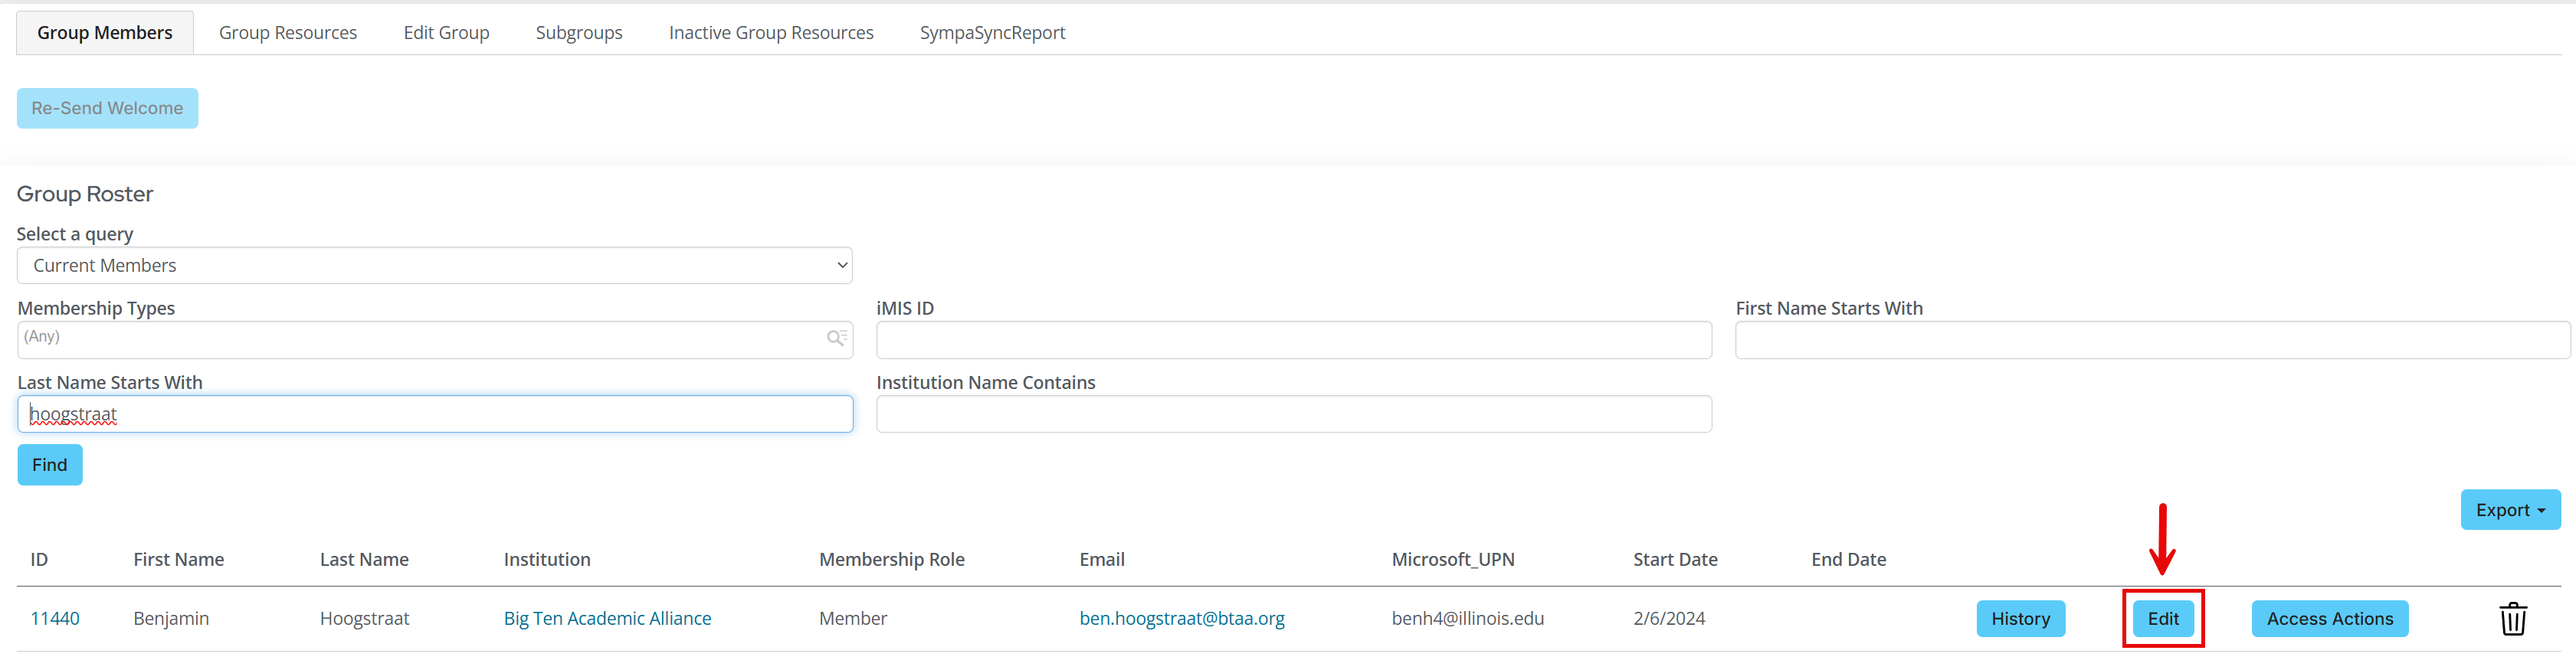Open the Subgroups tab

(579, 33)
